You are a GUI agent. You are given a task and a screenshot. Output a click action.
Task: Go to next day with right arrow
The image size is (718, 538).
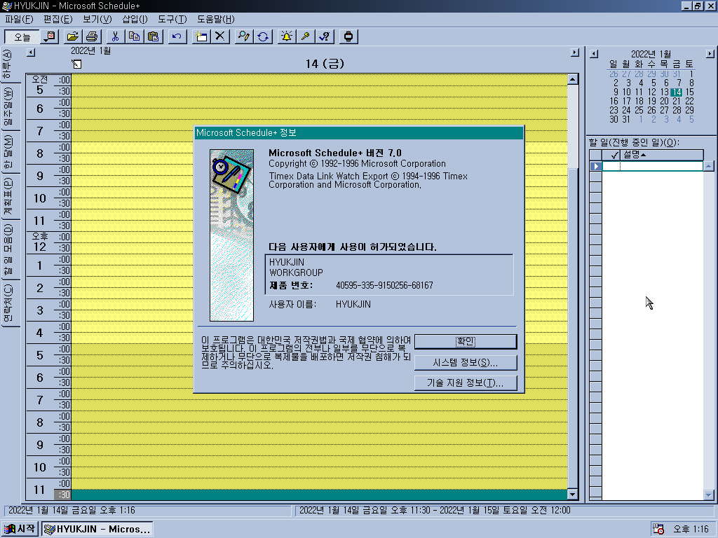(575, 53)
